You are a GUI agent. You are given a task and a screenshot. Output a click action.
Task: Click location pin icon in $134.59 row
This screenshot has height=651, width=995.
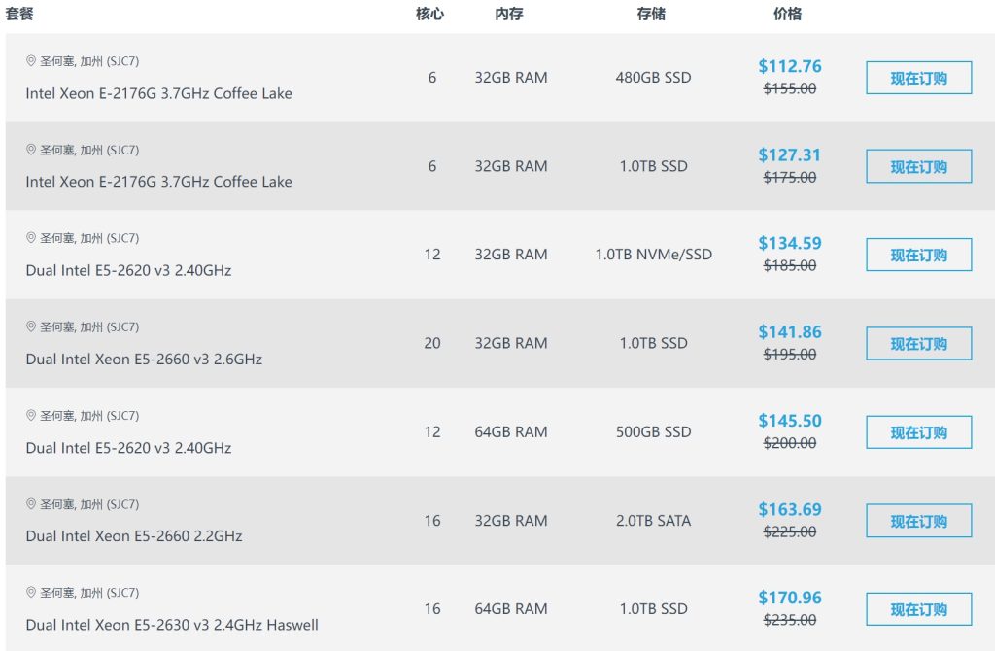point(30,238)
